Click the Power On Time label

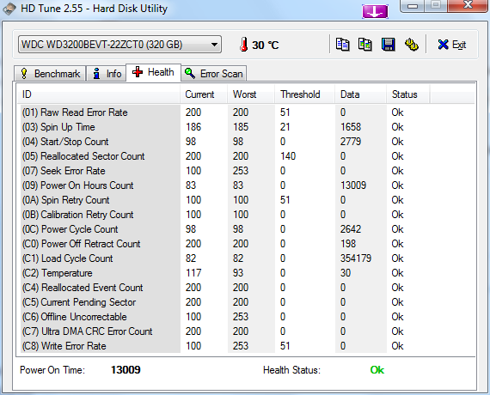coord(52,370)
